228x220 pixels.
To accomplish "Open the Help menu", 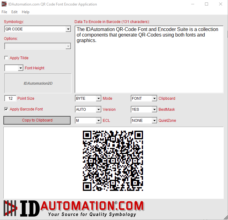I will click(25, 12).
